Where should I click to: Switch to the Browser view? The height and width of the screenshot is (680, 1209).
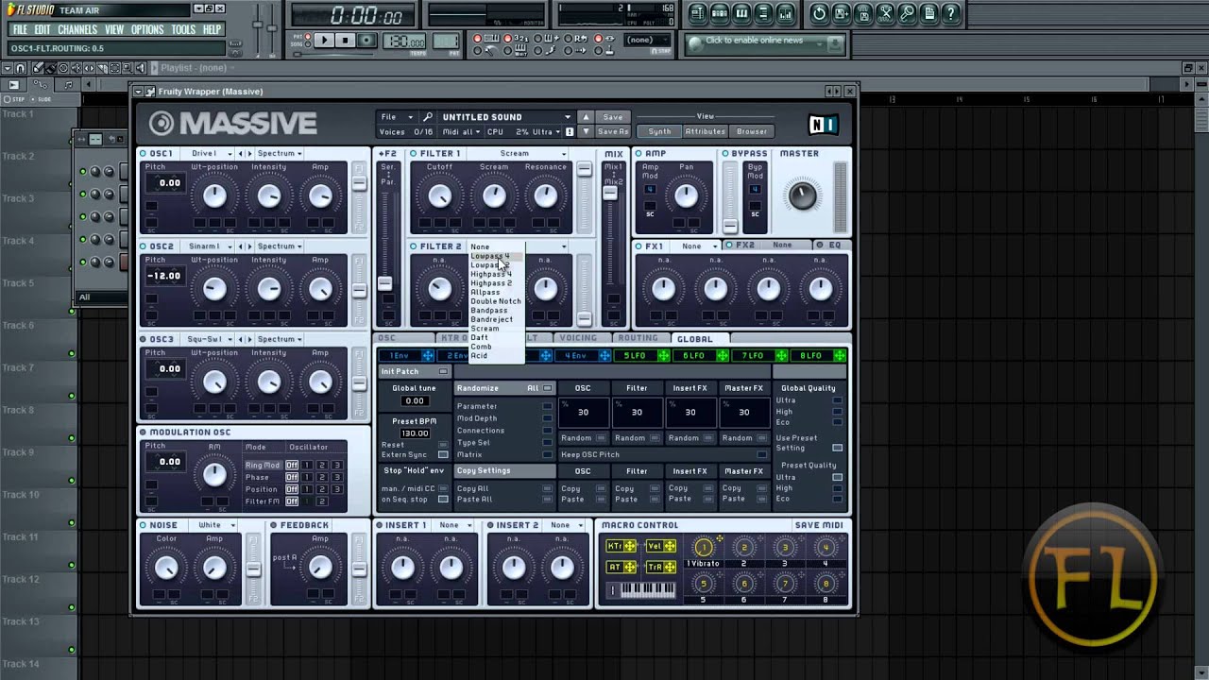[752, 132]
